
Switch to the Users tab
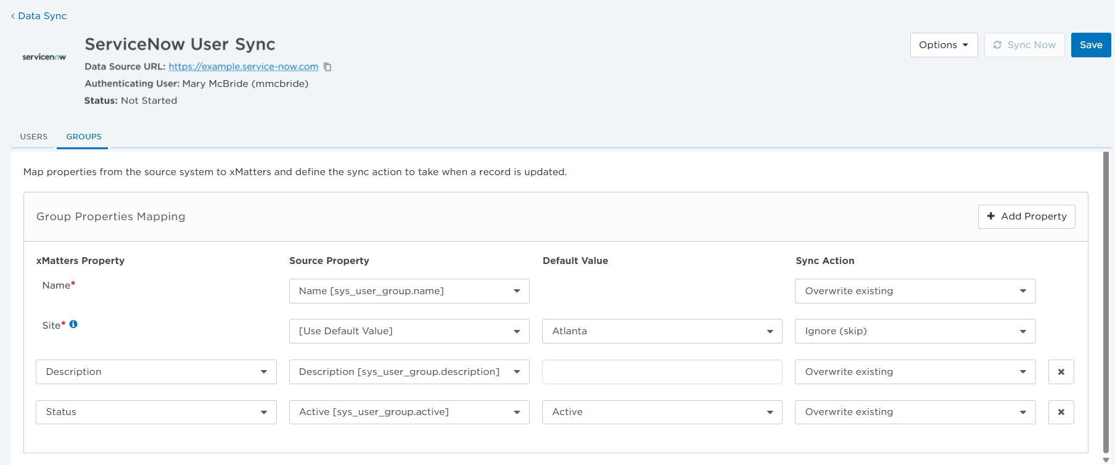click(34, 137)
